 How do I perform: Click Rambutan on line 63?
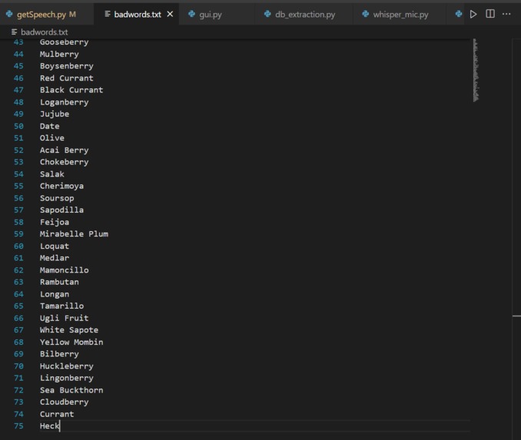(x=59, y=282)
